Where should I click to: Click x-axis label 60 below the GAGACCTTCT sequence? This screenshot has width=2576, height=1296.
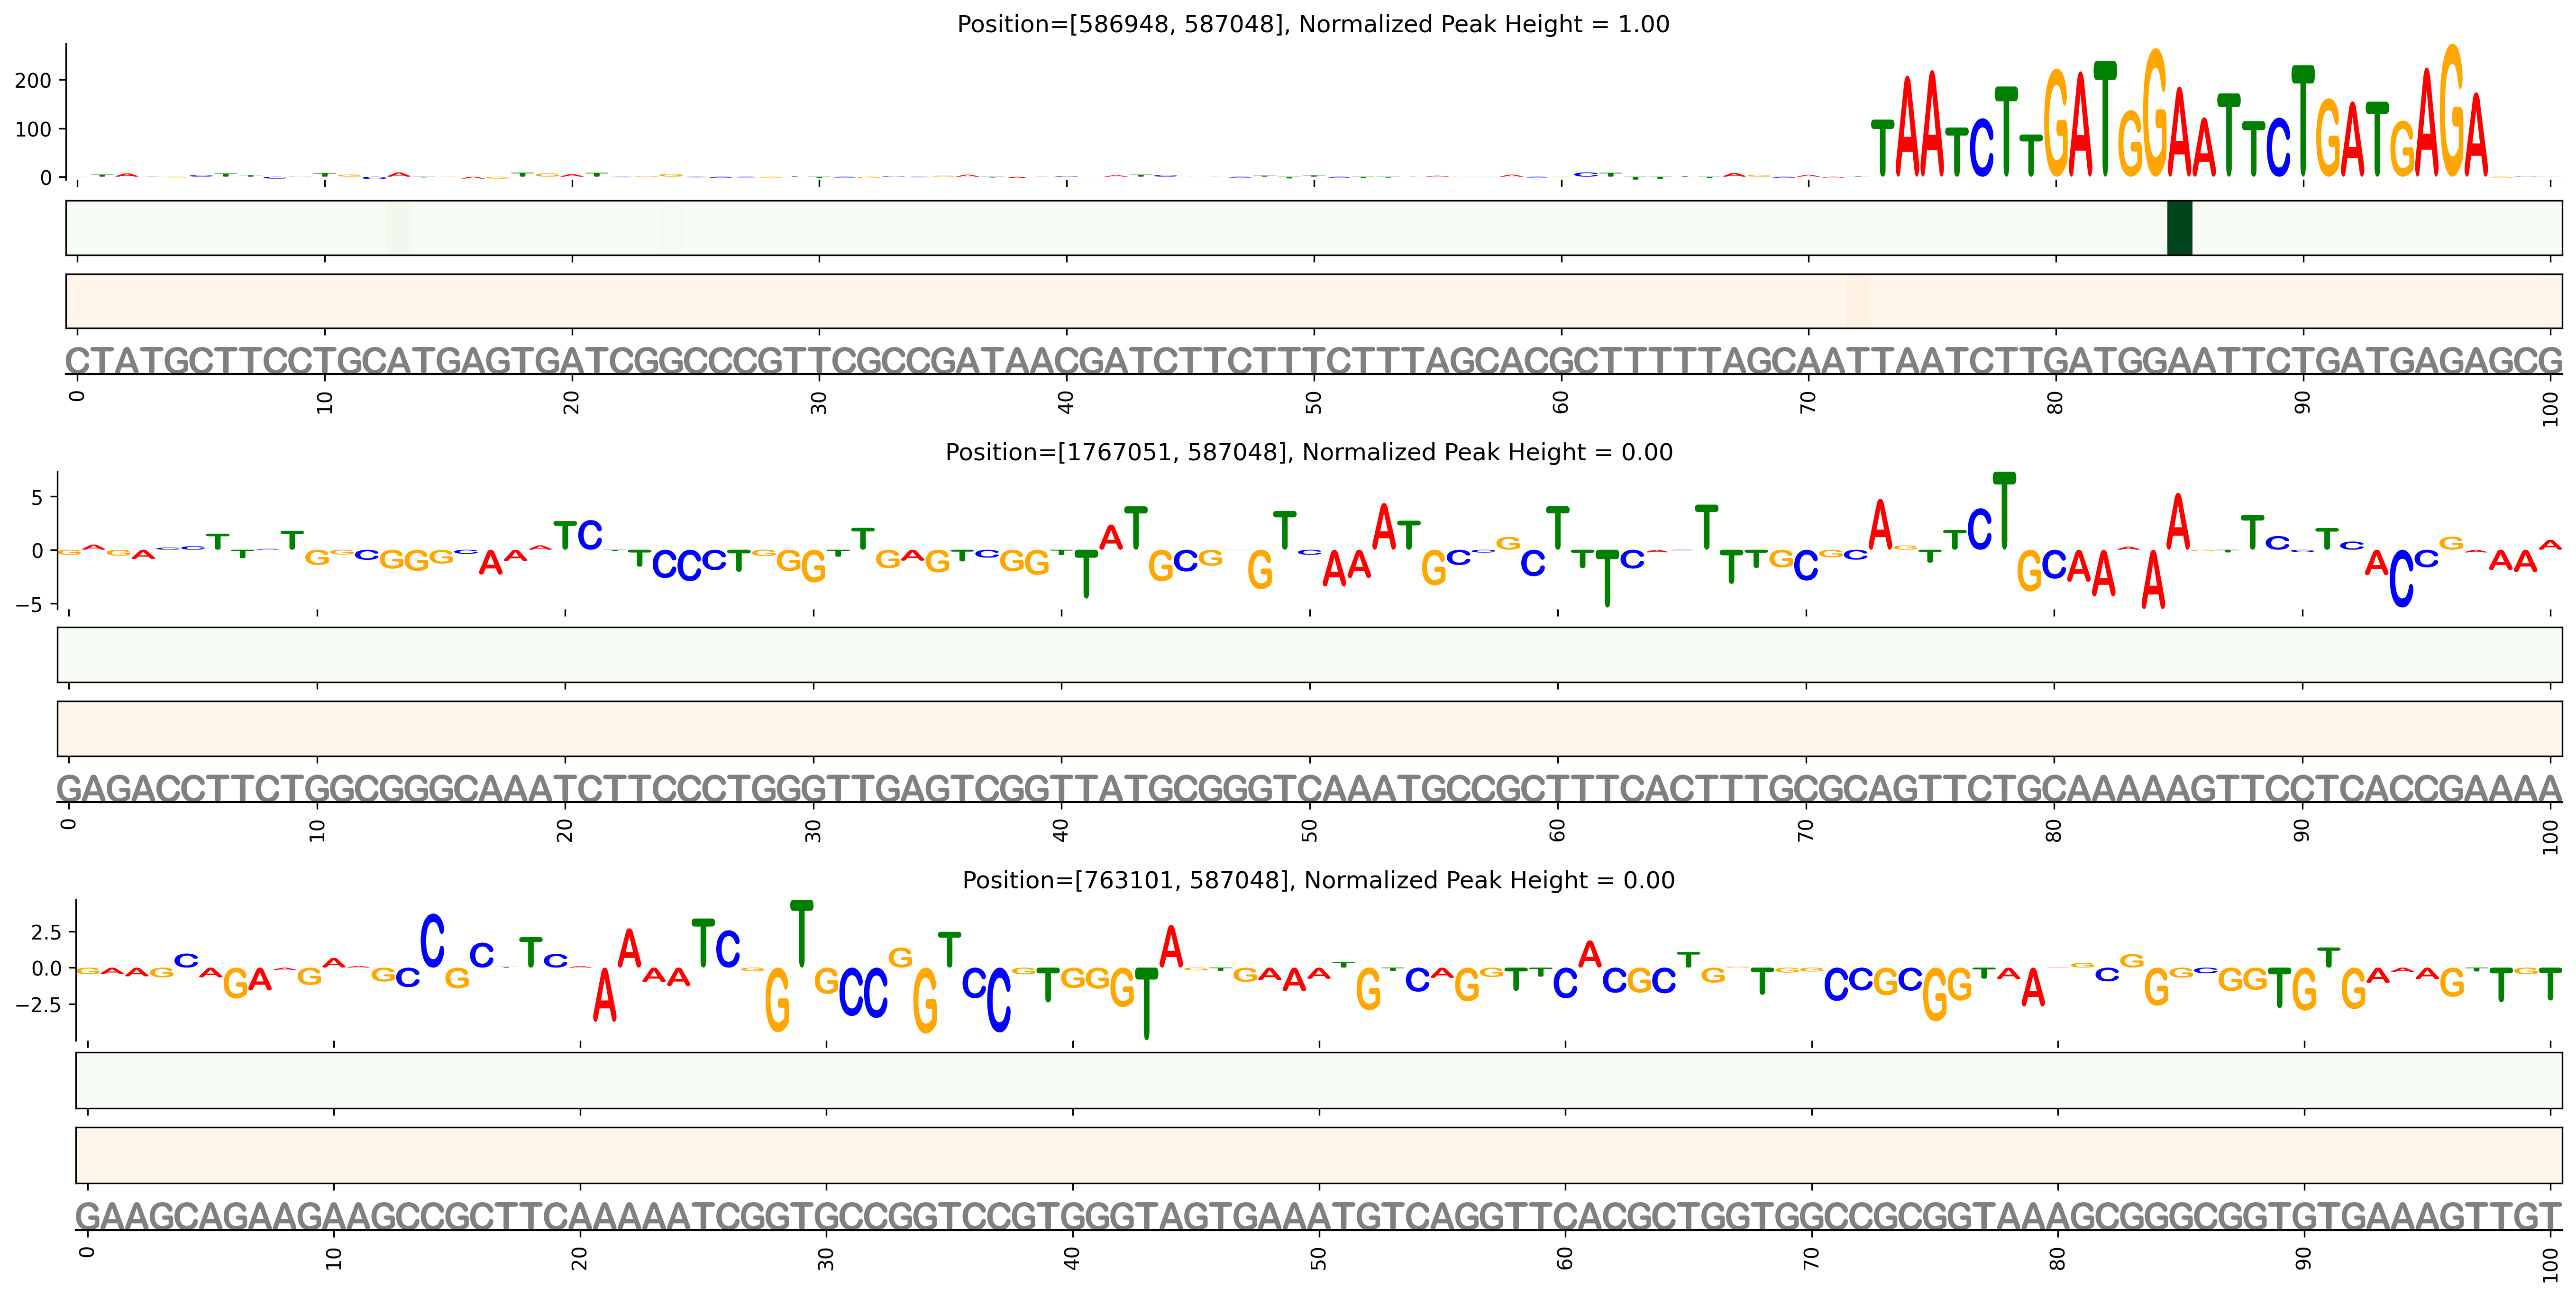coord(1558,831)
